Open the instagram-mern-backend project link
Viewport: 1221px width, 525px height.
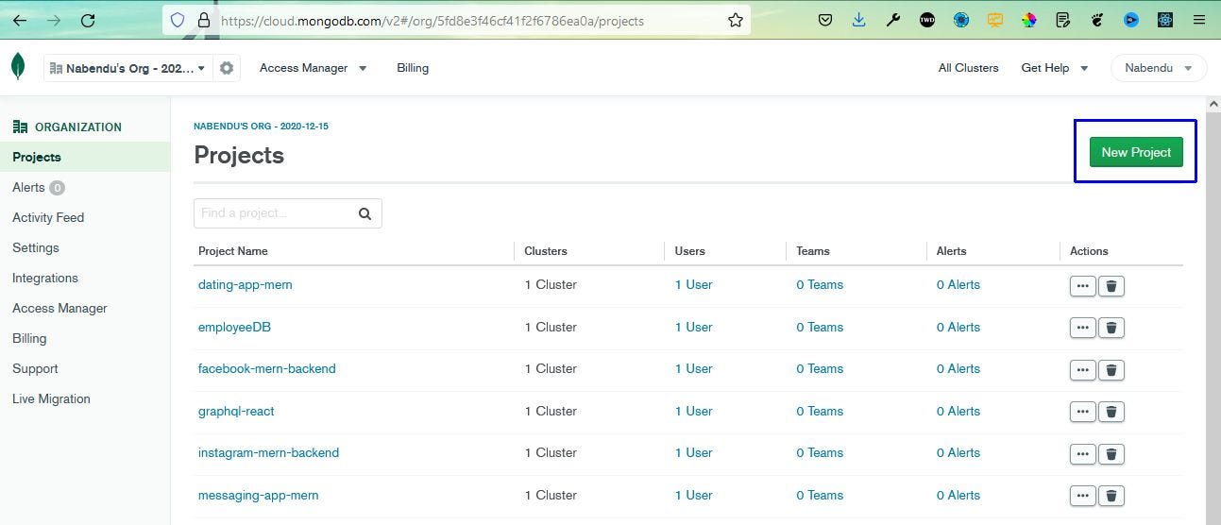pos(268,453)
